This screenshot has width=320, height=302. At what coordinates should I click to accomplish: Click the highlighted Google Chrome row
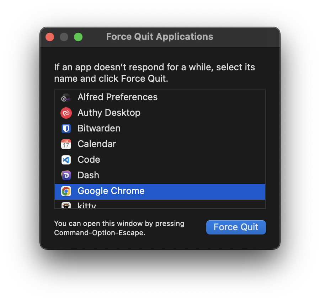[x=160, y=192]
